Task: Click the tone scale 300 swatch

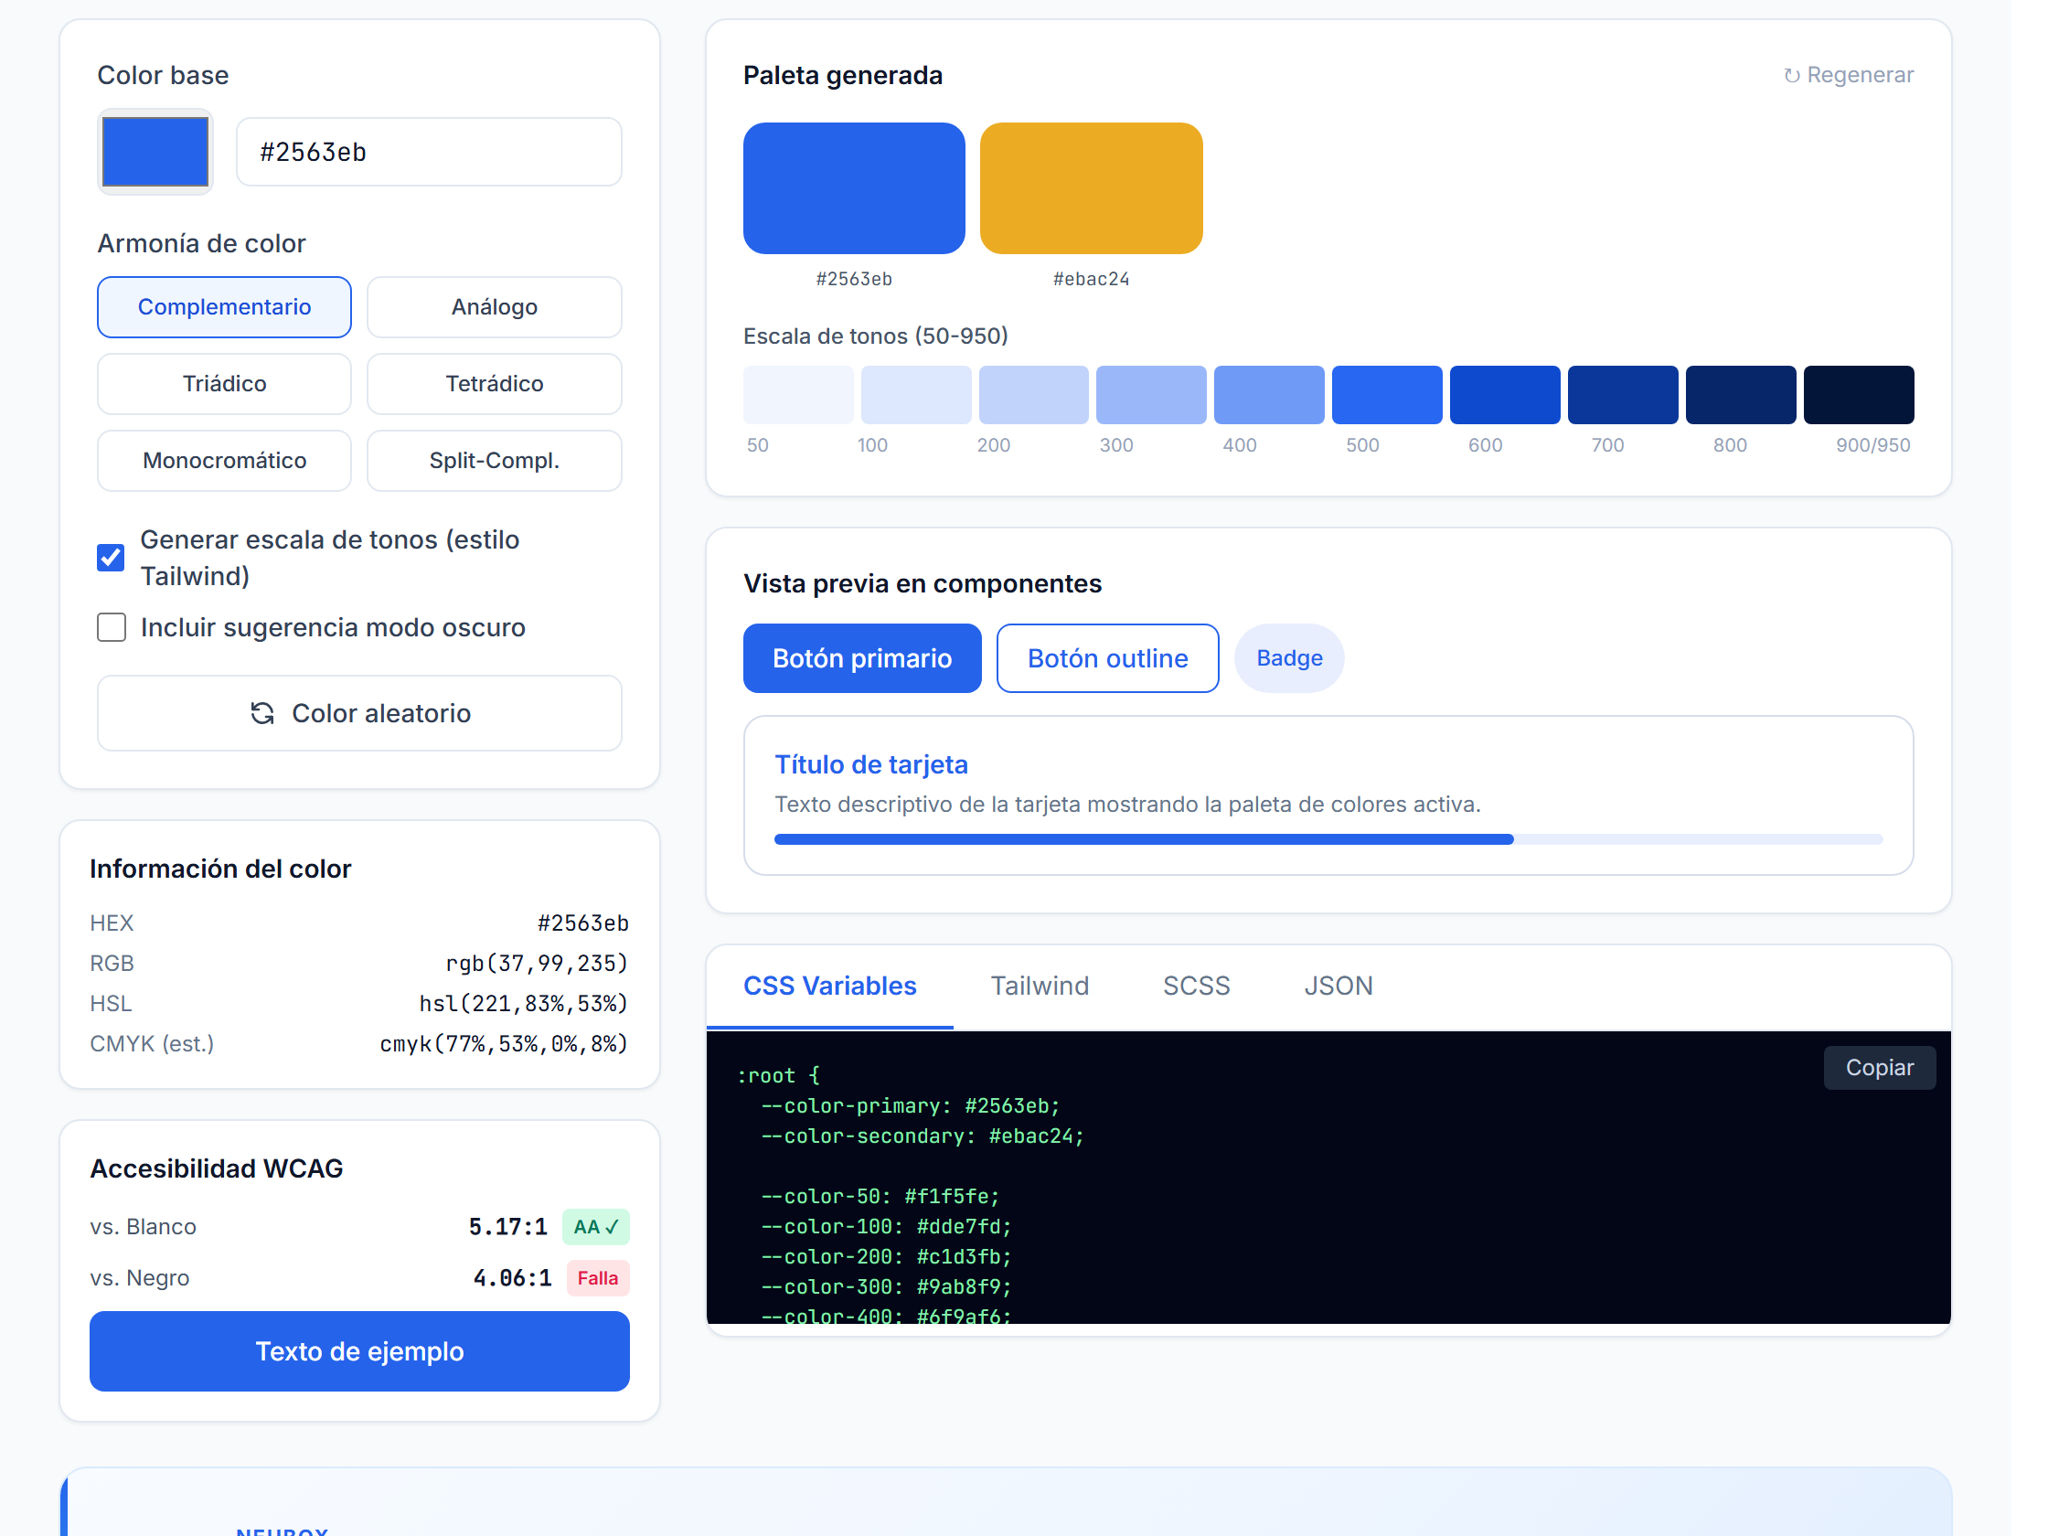Action: click(1151, 394)
